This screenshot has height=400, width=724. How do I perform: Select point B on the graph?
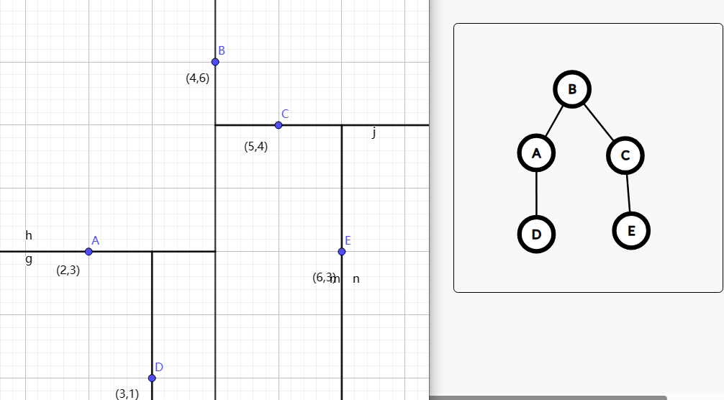215,62
